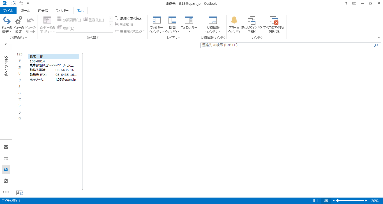
Task: Open ビューの設定 view settings
Action: [x=19, y=25]
